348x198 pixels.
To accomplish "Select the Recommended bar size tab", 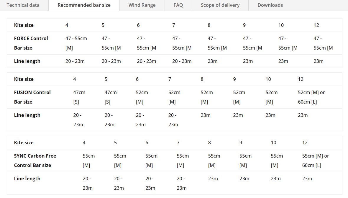I will (x=84, y=5).
